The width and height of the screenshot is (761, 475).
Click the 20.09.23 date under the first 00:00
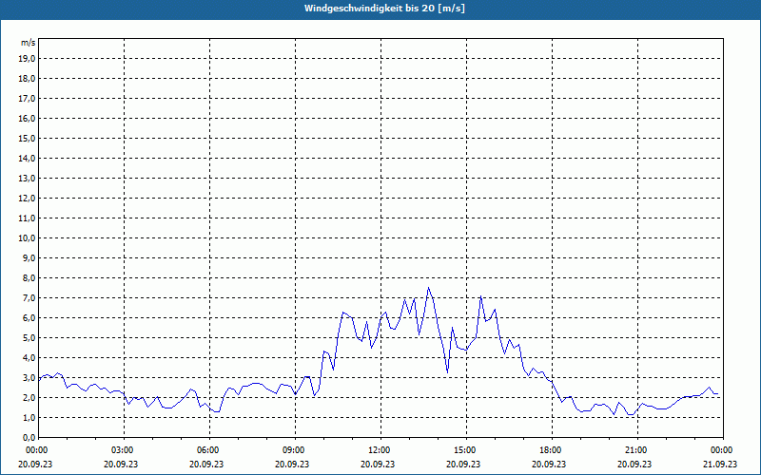(x=35, y=464)
